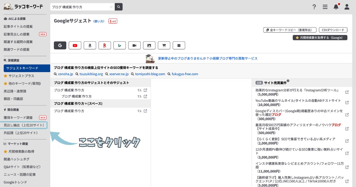The height and width of the screenshot is (187, 356).
Task: Open 共起語（上位20サイト） in sidebar
Action: 21,133
